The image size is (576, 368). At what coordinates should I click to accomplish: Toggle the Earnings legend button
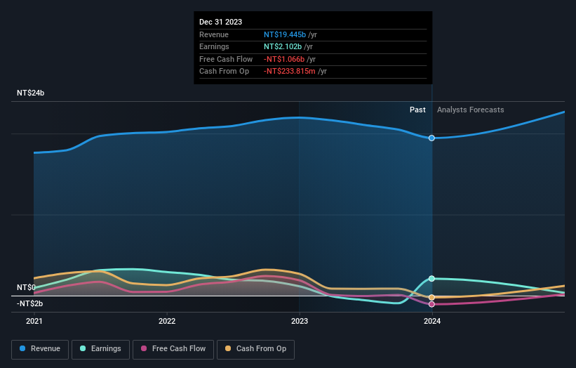(x=100, y=349)
